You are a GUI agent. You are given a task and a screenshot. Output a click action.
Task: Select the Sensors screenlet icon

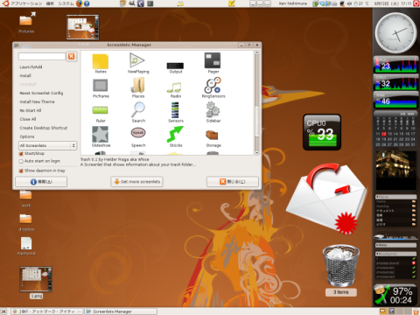175,109
